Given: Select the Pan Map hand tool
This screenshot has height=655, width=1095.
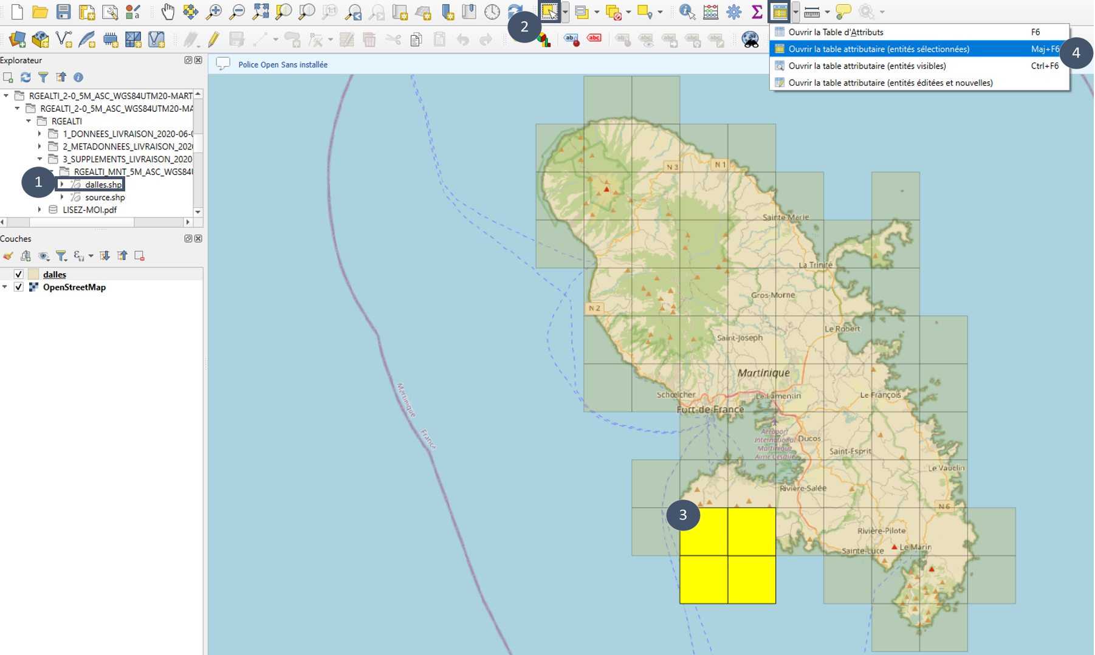Looking at the screenshot, I should [167, 12].
